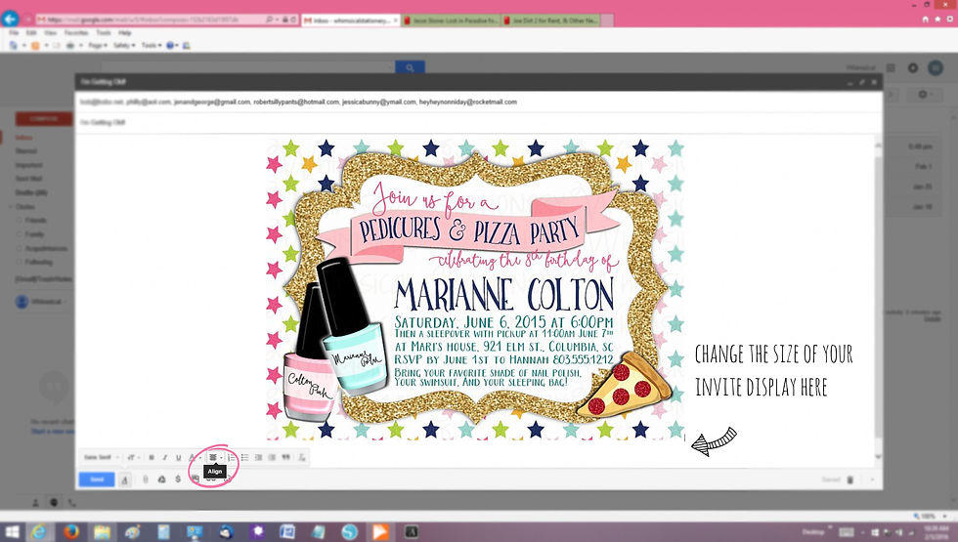
Task: Click the Indent more icon
Action: click(x=272, y=457)
